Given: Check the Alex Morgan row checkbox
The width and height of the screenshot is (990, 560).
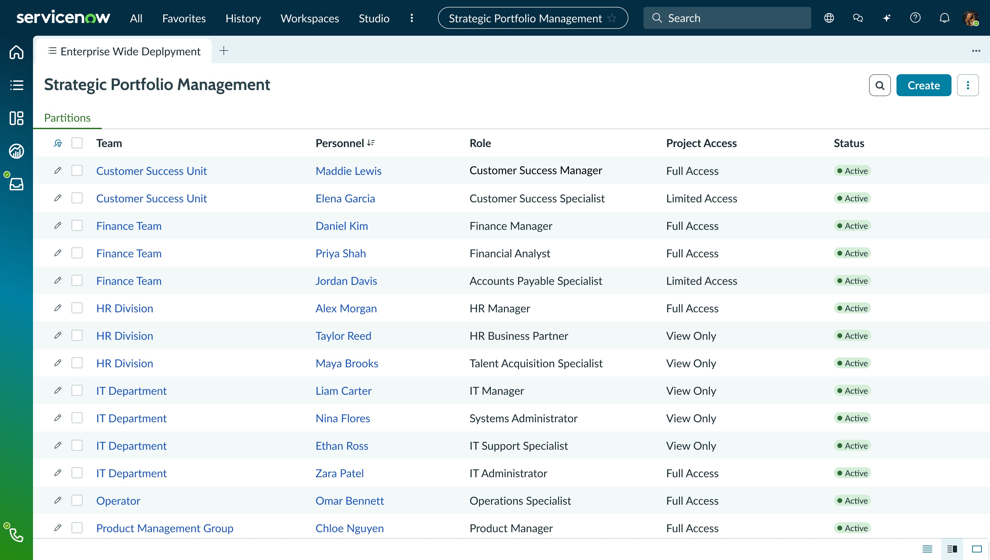Looking at the screenshot, I should click(77, 308).
